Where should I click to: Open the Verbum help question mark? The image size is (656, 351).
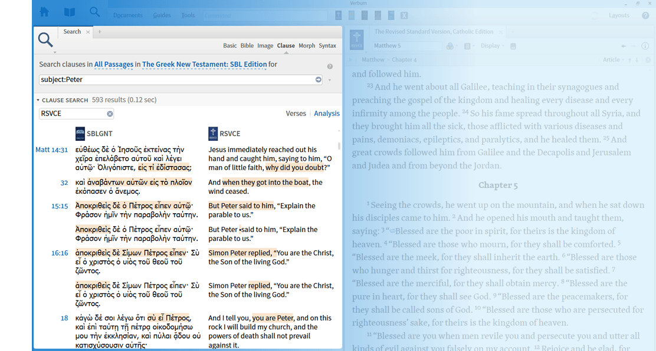(x=645, y=15)
